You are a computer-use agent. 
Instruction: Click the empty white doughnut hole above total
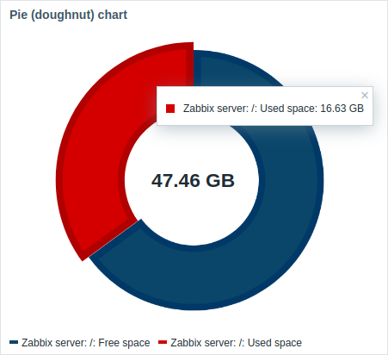192,149
